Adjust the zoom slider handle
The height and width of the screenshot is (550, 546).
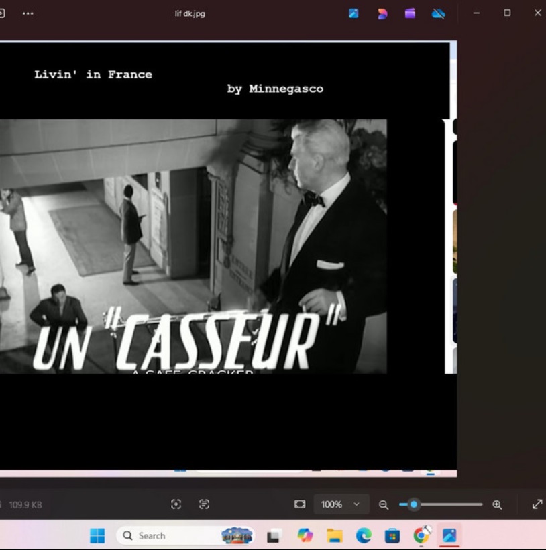point(414,504)
